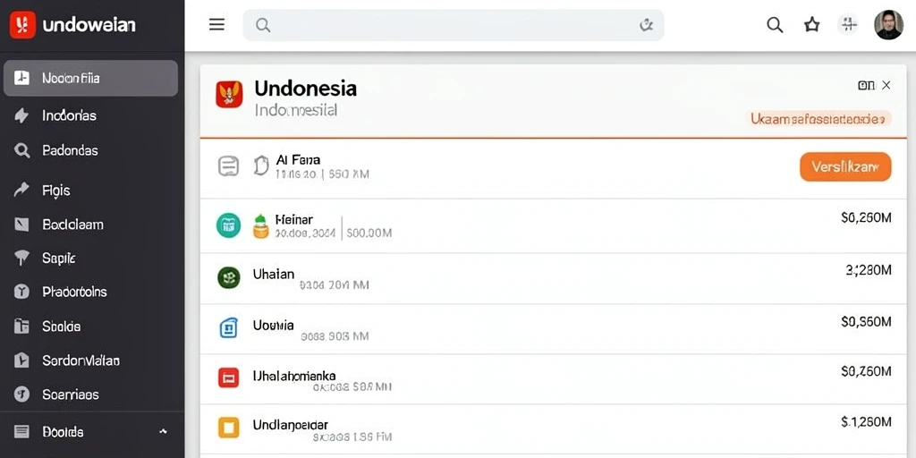The image size is (916, 458).
Task: Click the Boolds sidebar list icon
Action: coord(21,432)
